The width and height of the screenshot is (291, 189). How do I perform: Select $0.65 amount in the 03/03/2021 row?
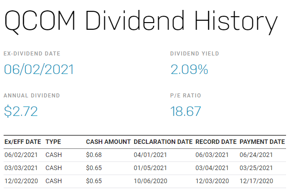tap(94, 168)
